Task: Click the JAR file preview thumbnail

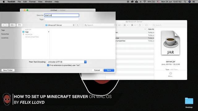Action: (x=170, y=43)
